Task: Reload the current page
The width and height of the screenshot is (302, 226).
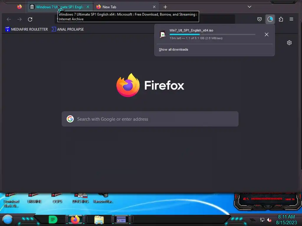Action: 30,19
